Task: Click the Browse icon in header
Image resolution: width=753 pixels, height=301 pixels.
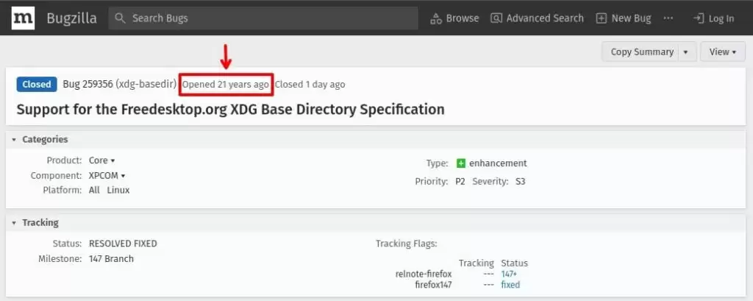Action: (x=436, y=18)
